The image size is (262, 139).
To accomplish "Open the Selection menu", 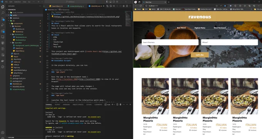I will click(x=17, y=2).
